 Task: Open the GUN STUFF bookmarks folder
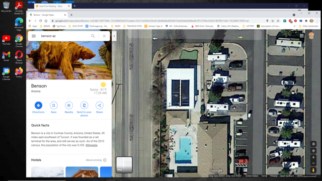click(x=75, y=26)
